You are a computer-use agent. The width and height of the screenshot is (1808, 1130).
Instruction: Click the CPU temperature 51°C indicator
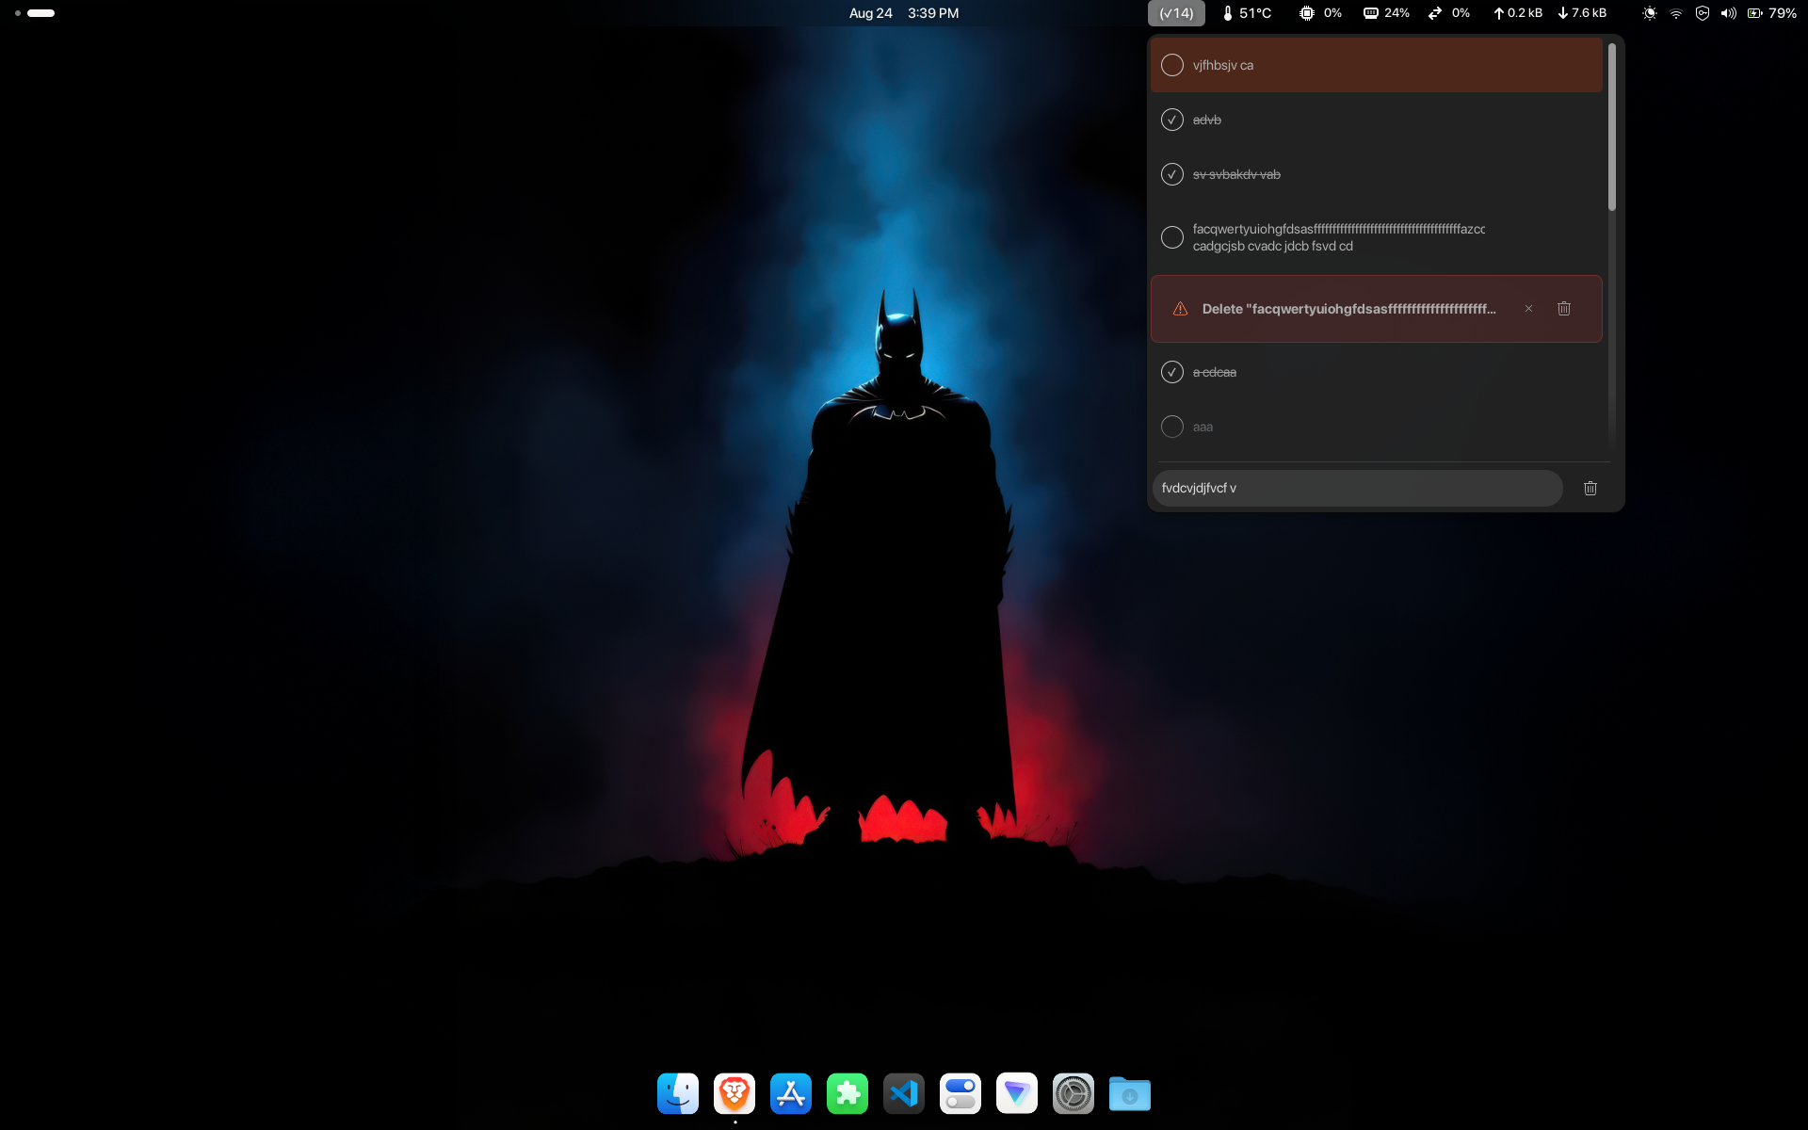coord(1247,13)
